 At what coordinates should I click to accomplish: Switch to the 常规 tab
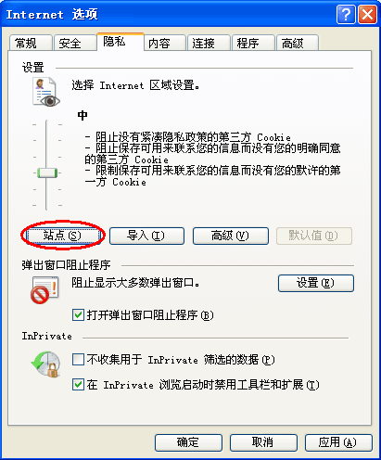[x=31, y=43]
